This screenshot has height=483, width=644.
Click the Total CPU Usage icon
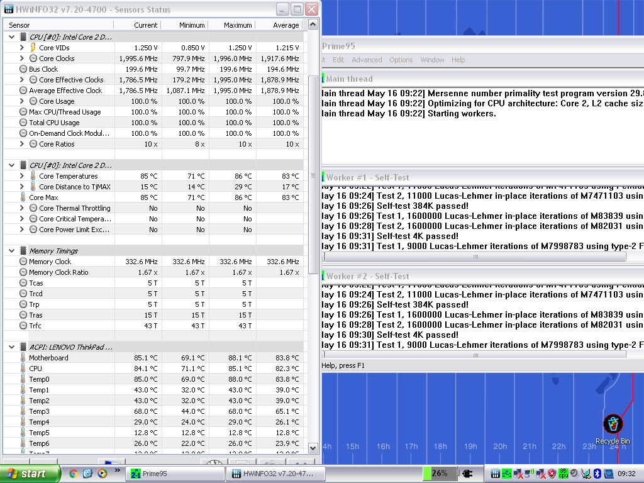tap(23, 123)
